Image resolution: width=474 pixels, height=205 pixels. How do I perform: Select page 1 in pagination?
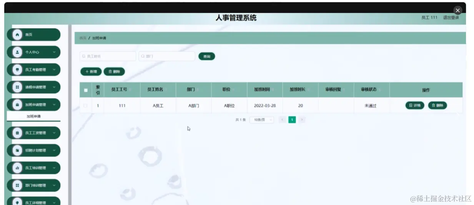292,120
